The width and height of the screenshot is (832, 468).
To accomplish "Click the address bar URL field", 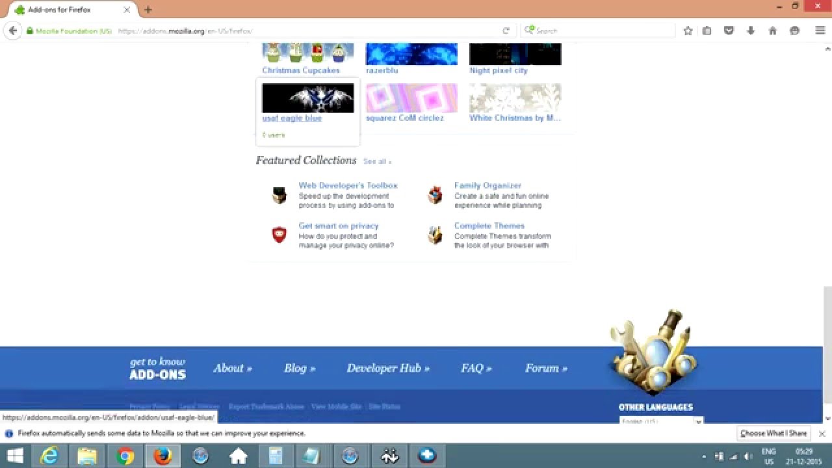I will [x=305, y=31].
